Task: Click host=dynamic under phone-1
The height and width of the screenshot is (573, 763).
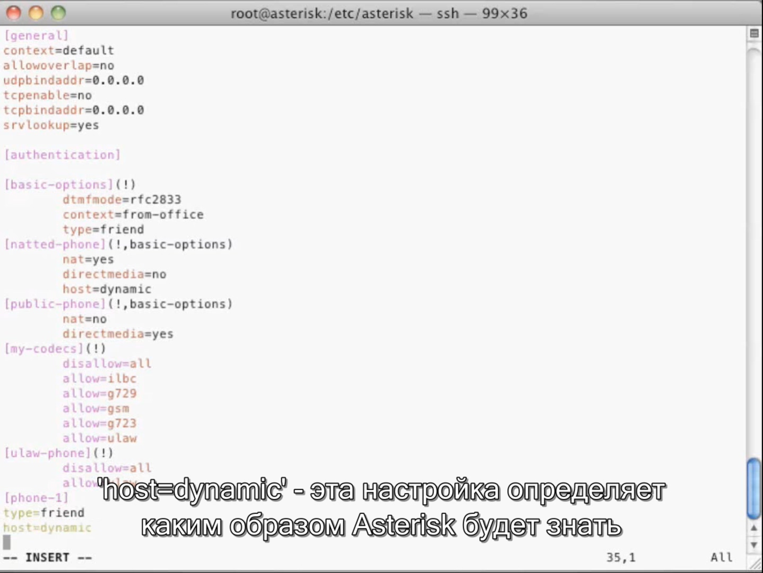Action: pyautogui.click(x=47, y=528)
